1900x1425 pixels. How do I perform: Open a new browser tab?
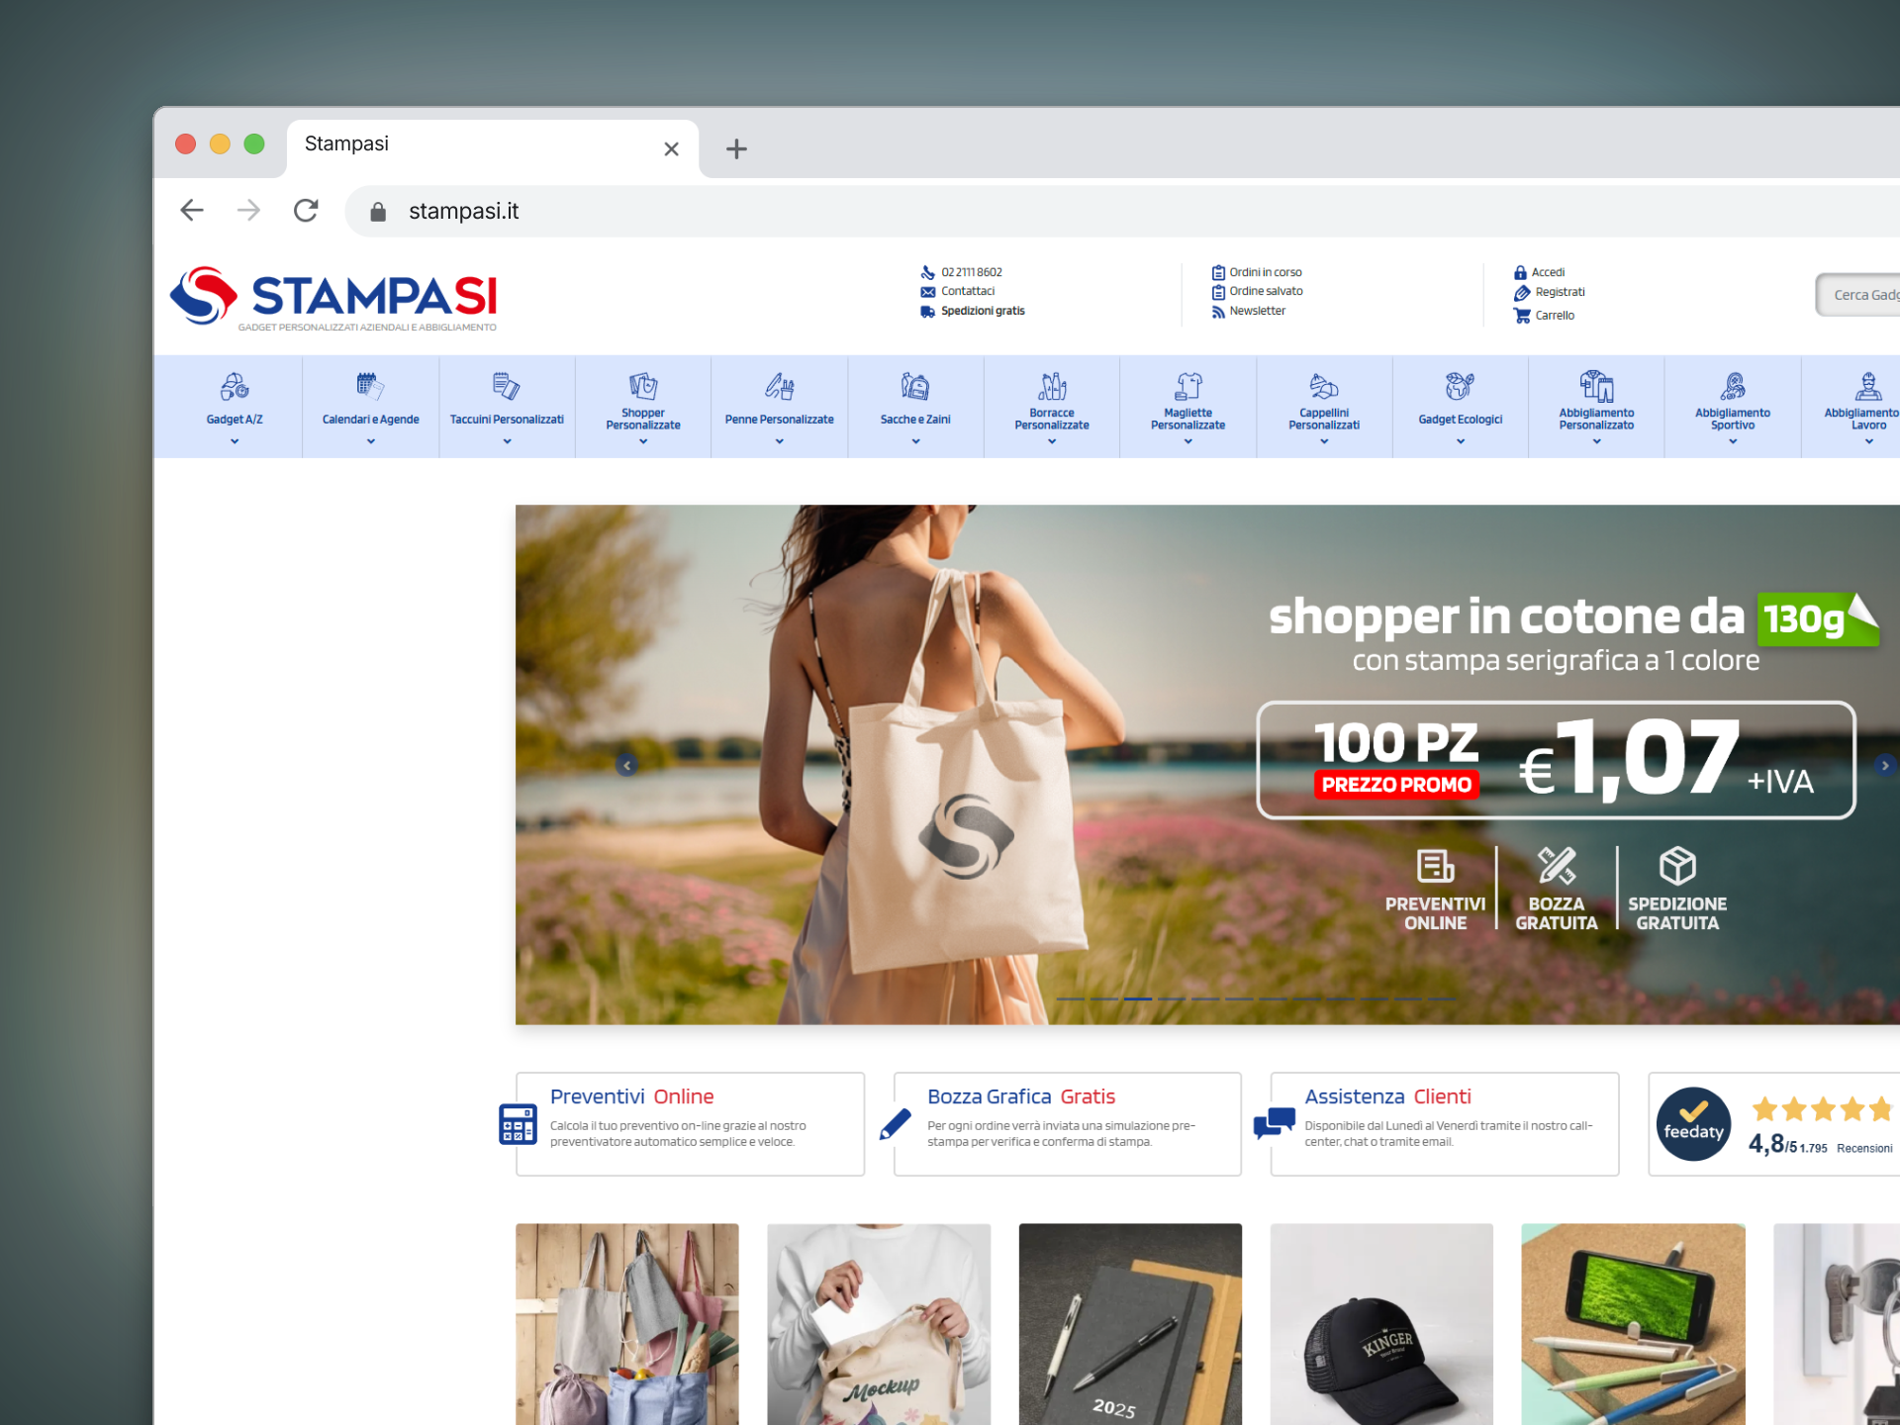736,149
